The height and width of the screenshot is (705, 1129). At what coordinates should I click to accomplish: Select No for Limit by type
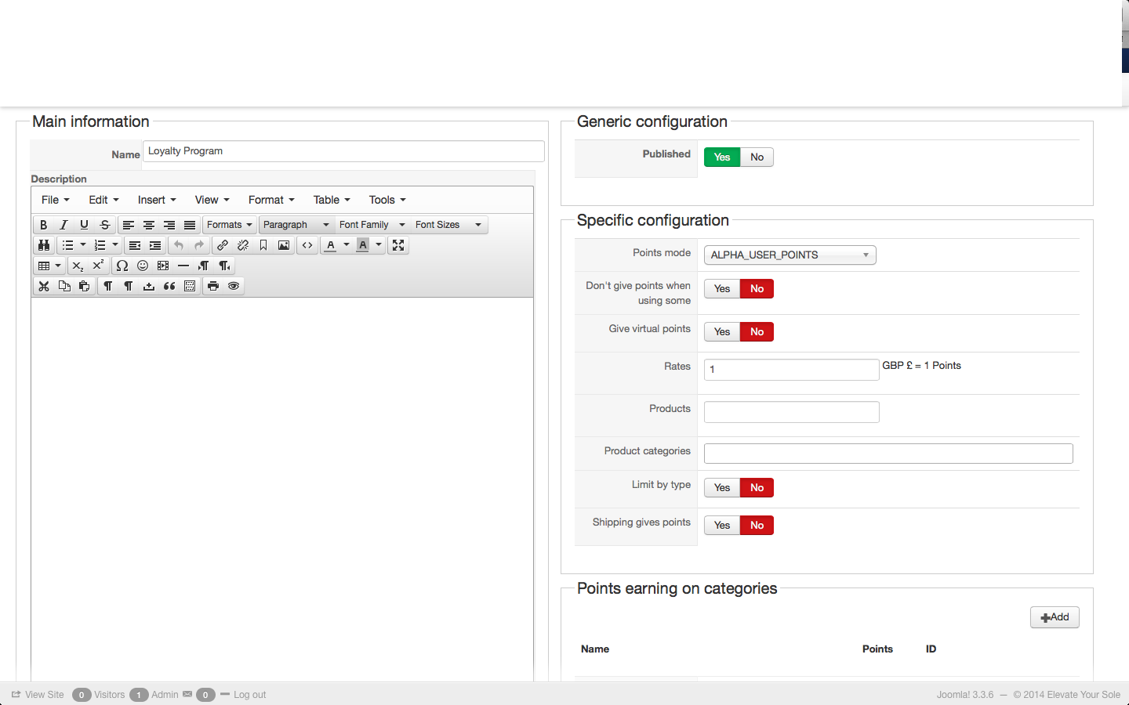coord(757,488)
